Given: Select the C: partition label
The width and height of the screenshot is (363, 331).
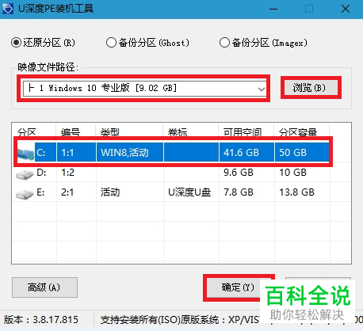Looking at the screenshot, I should tap(41, 153).
